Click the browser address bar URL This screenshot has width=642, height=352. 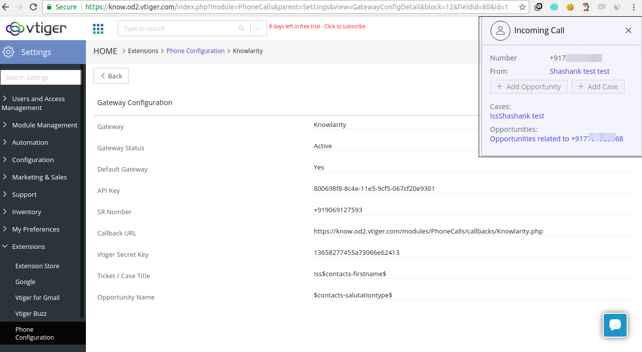pos(296,7)
